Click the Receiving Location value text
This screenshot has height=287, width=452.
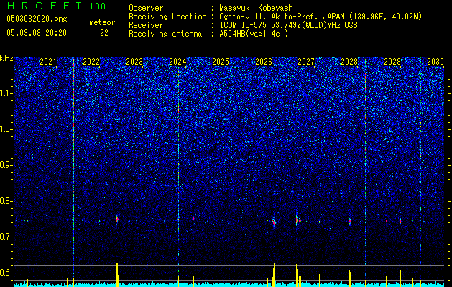320,17
